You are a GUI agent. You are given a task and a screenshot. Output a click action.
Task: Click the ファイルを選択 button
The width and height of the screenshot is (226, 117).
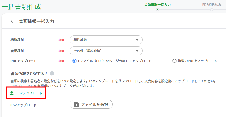(91, 104)
